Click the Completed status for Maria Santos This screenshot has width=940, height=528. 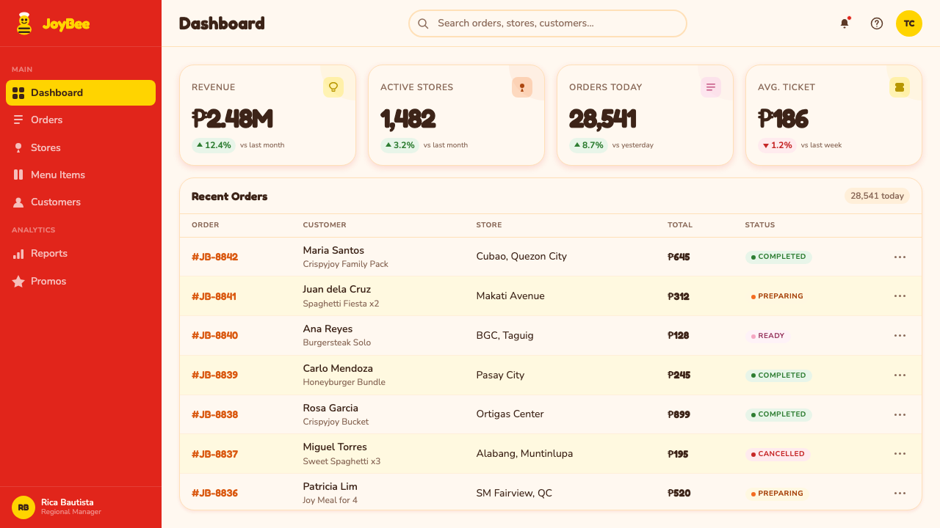(778, 257)
